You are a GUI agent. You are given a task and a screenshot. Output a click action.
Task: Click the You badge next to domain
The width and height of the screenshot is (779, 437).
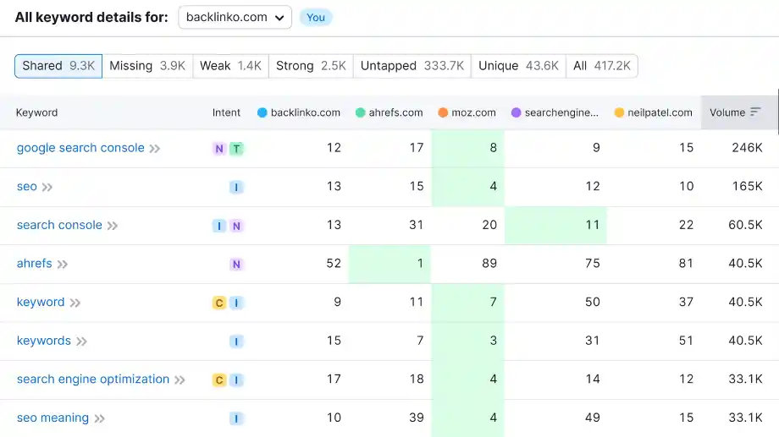pos(316,18)
